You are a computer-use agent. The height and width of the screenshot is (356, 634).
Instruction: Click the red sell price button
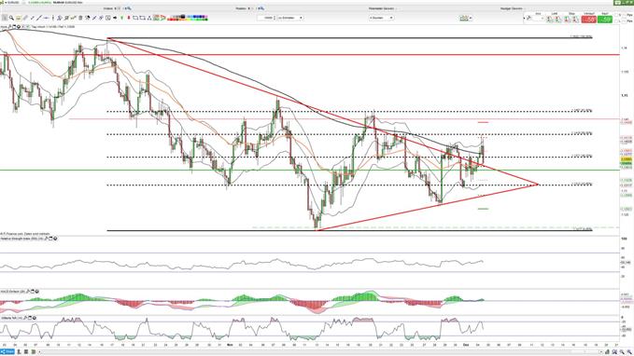(588, 20)
